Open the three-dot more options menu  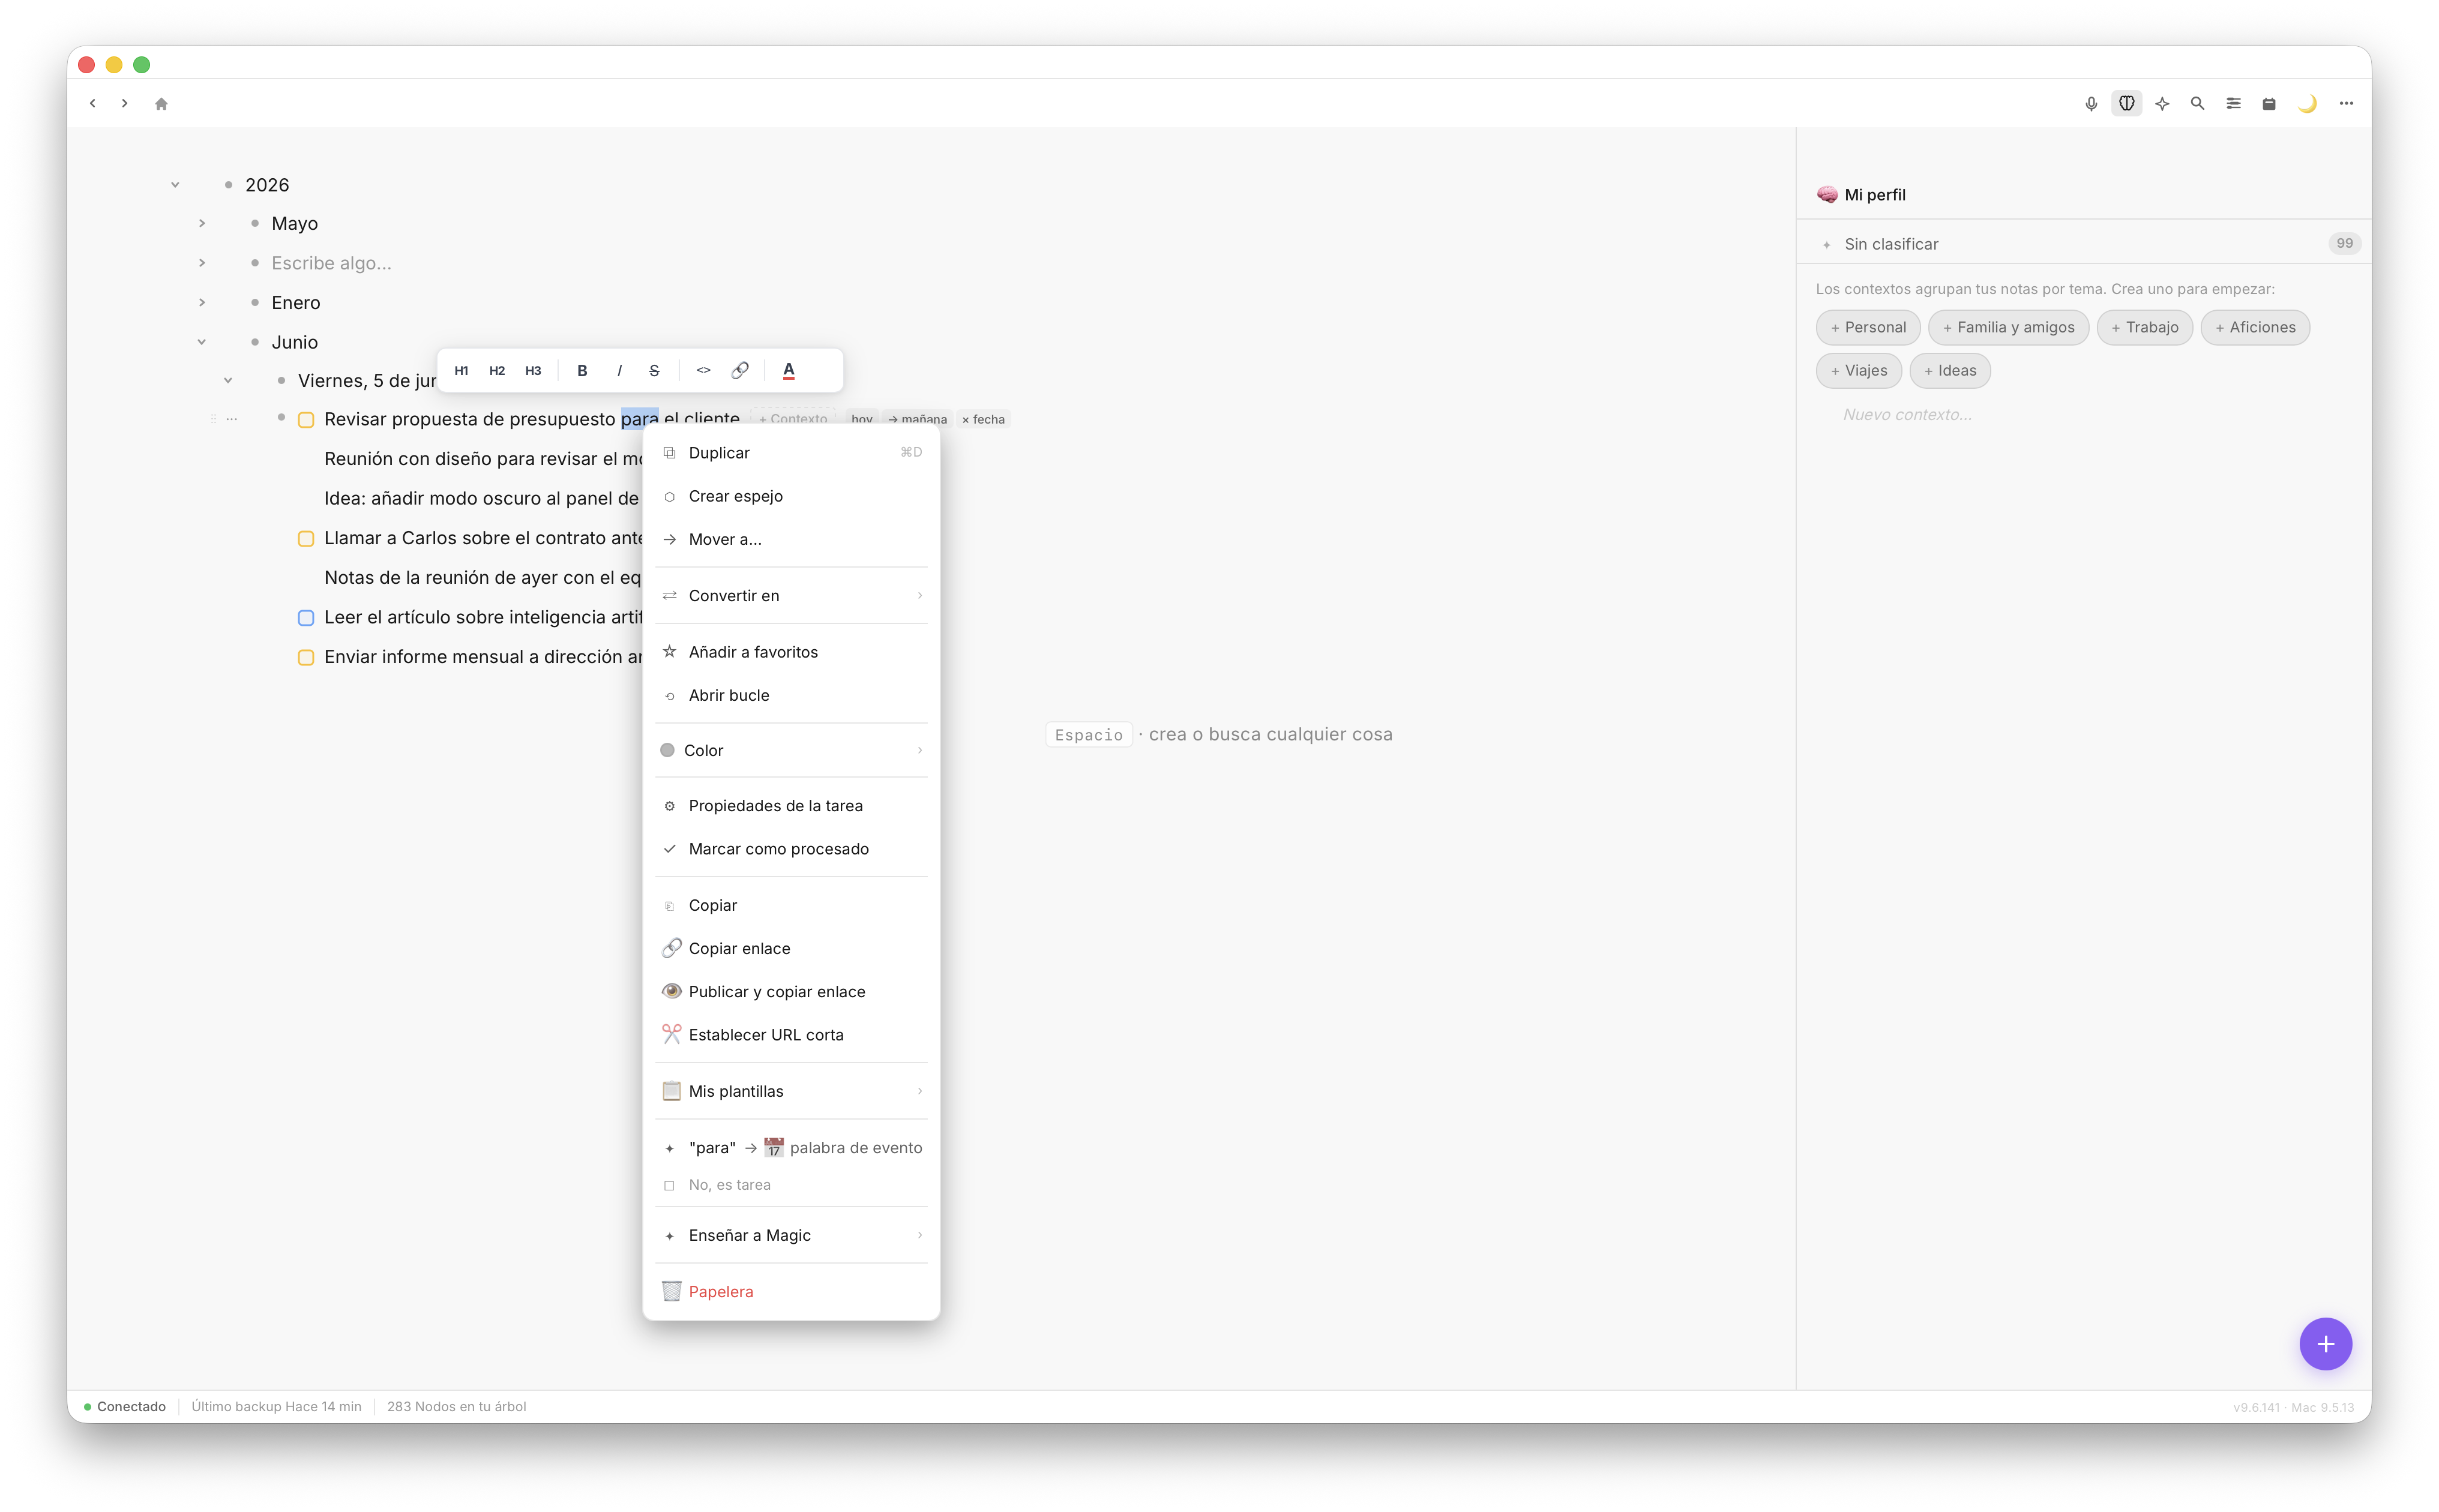(2346, 103)
